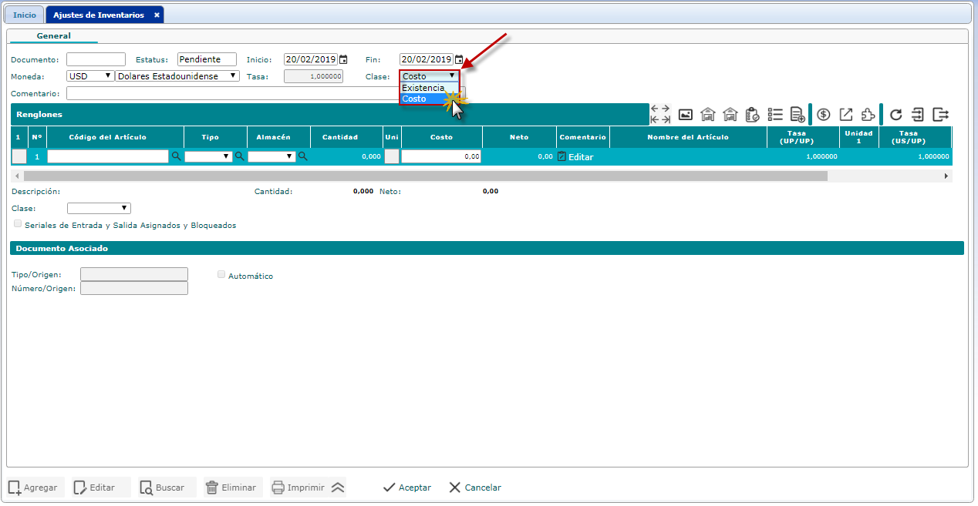
Task: Switch to the Inicio tab
Action: (25, 15)
